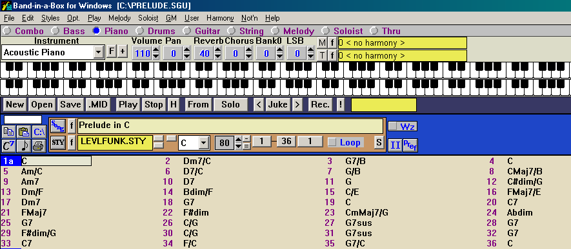Click the Juke previous arrow button

[x=259, y=105]
